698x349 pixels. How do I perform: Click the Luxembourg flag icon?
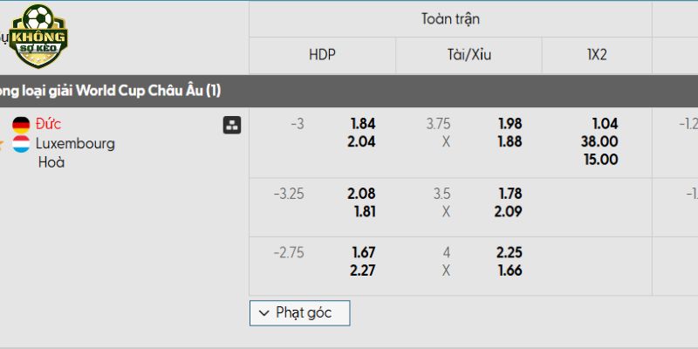point(21,143)
